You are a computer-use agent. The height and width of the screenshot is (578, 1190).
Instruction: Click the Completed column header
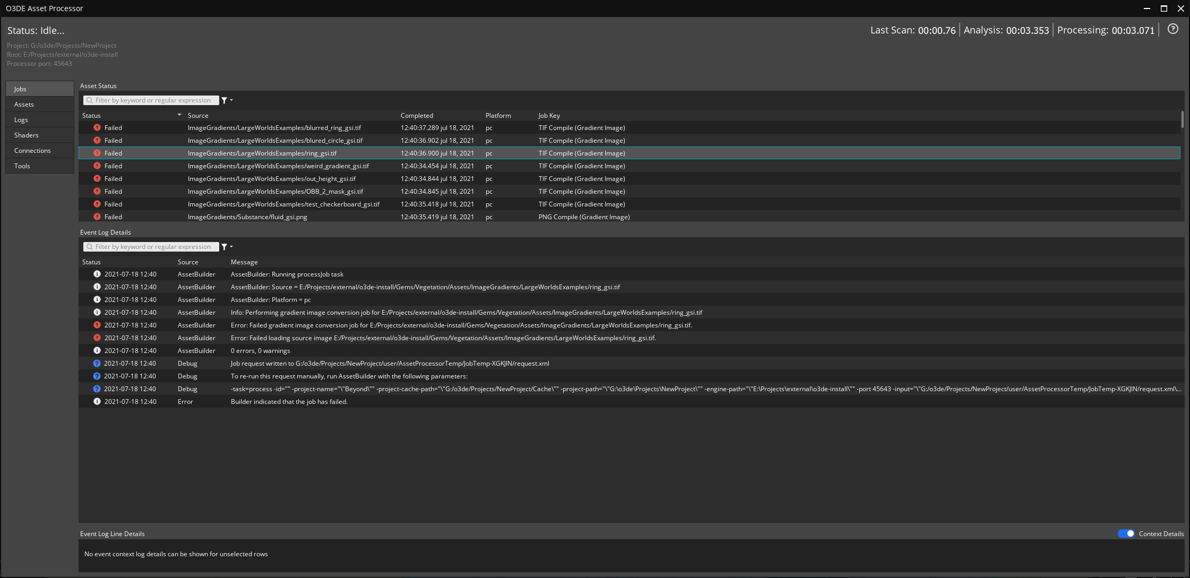click(x=417, y=116)
